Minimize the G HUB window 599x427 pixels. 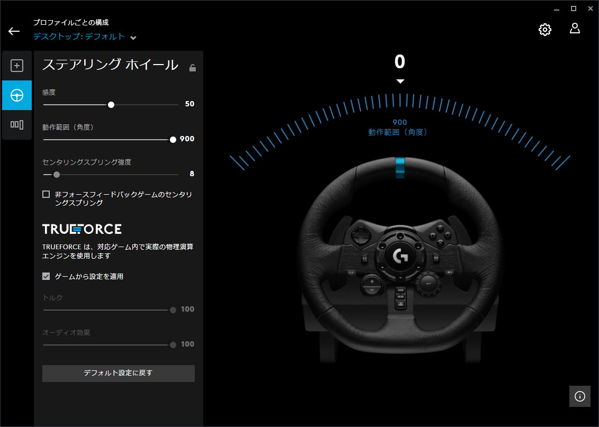coord(557,9)
